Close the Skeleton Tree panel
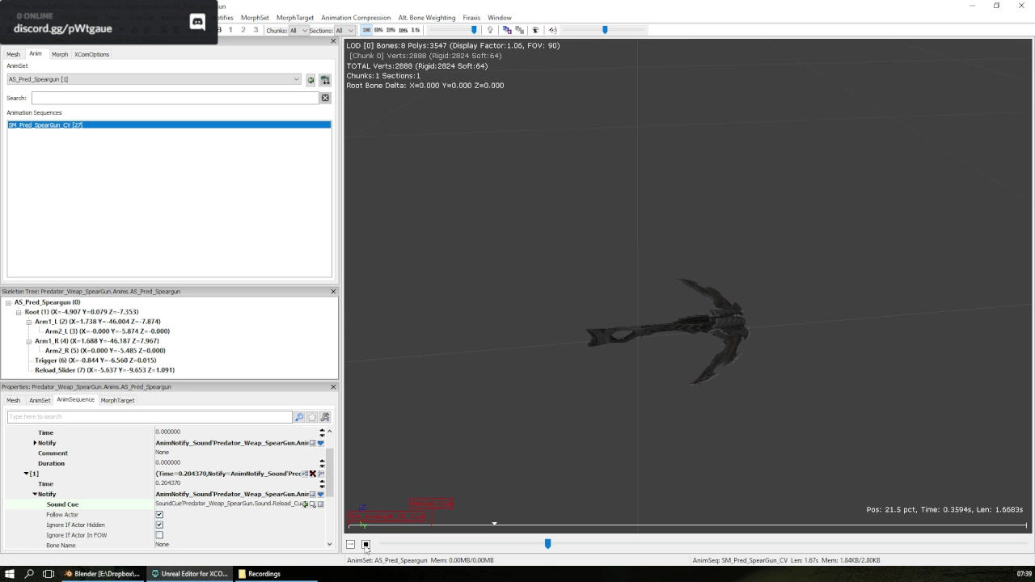The height and width of the screenshot is (582, 1035). (x=333, y=291)
